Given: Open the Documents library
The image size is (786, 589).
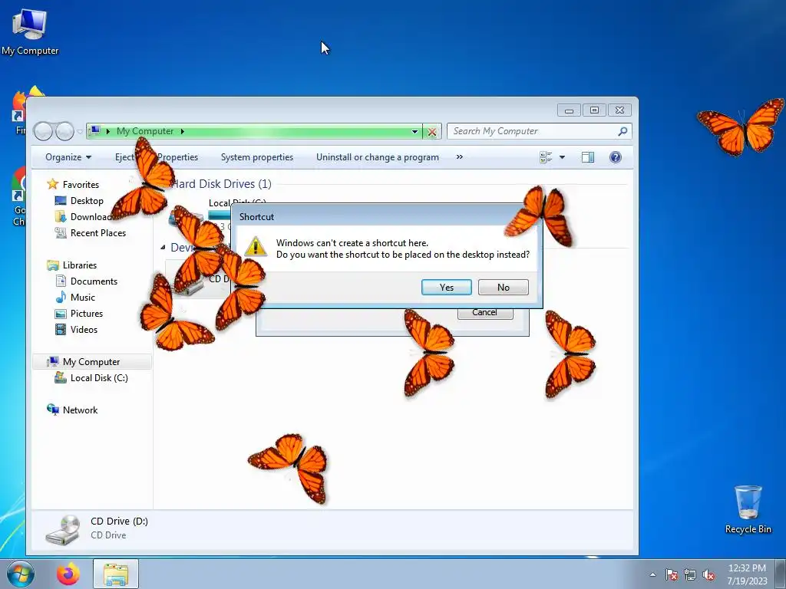Looking at the screenshot, I should click(94, 281).
